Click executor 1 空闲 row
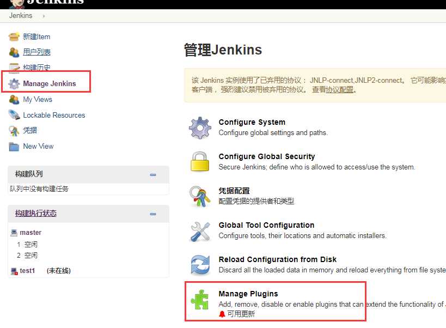The image size is (446, 328). click(27, 245)
